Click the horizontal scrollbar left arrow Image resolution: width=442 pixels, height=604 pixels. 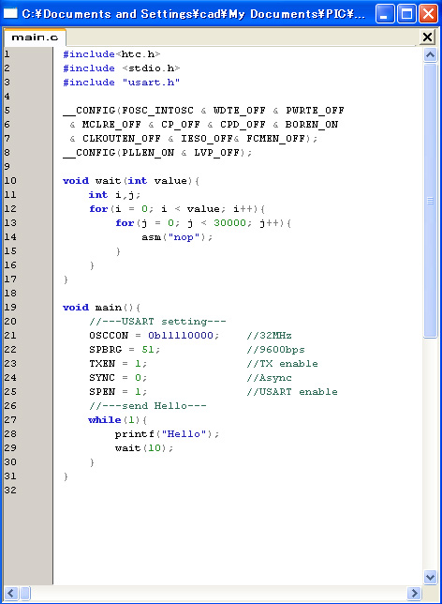10,593
